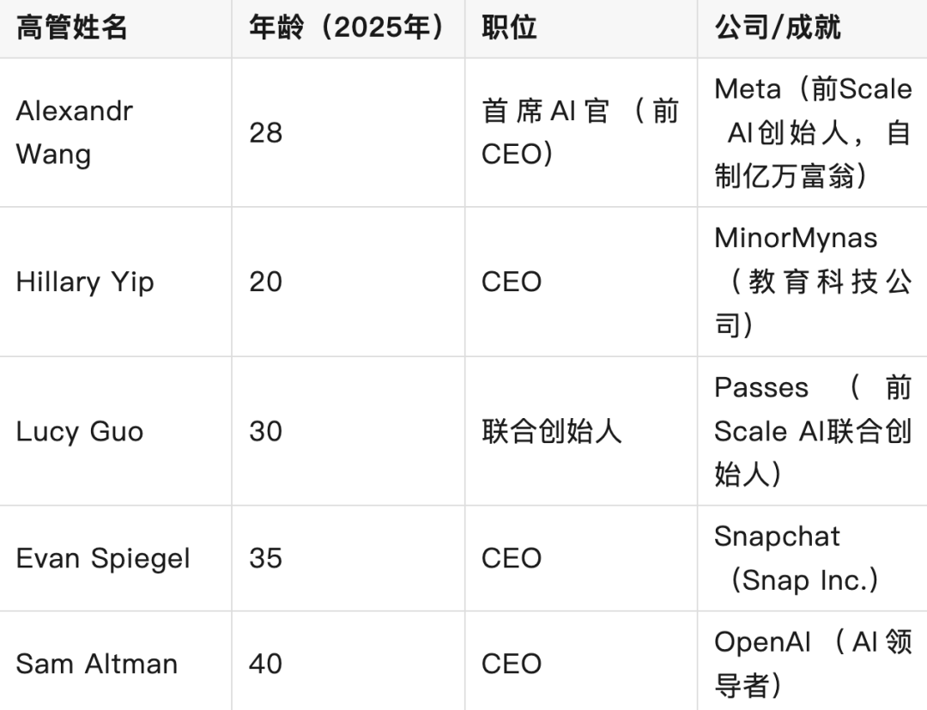Image resolution: width=927 pixels, height=710 pixels.
Task: Click the OpenAI company cell
Action: [812, 664]
